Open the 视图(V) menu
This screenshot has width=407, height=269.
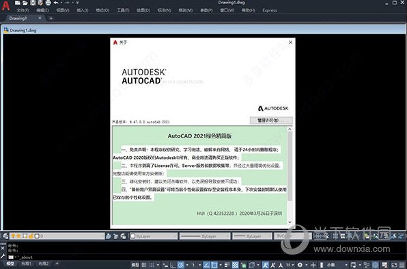[x=63, y=10]
